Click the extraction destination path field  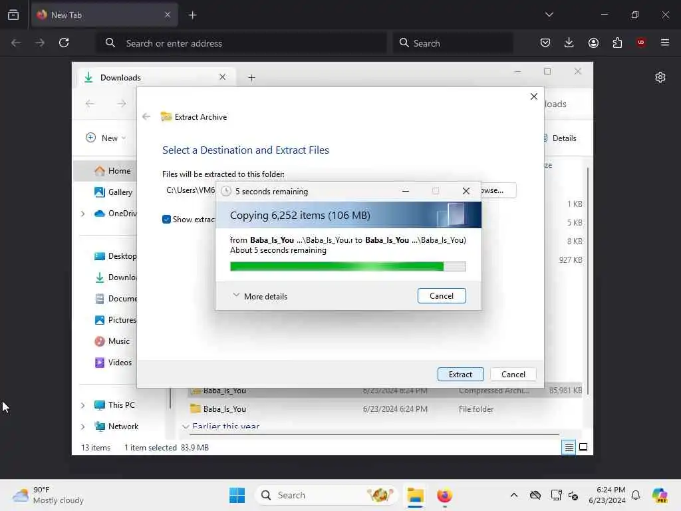(x=190, y=190)
